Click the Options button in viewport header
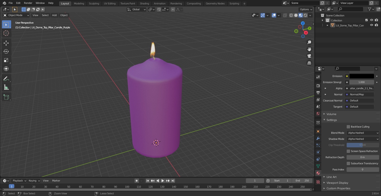381x196 pixels. (x=306, y=9)
